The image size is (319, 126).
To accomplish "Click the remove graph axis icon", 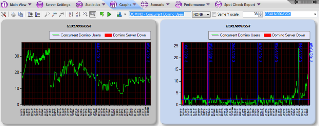I will [x=37, y=14].
